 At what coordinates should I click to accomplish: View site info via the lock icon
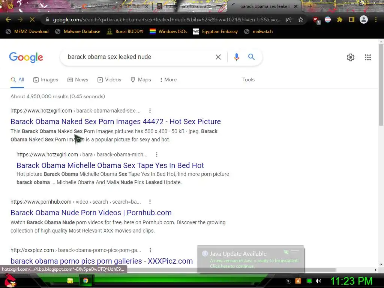pos(47,19)
